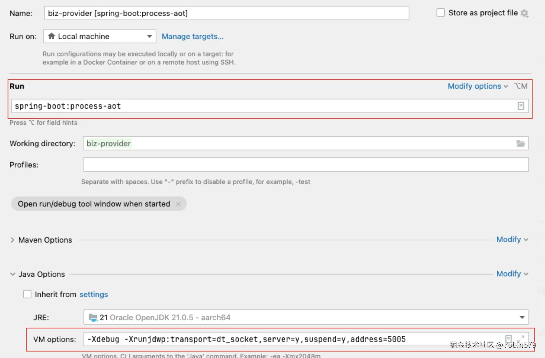
Task: Click the gear icon beside Store as project file
Action: [x=525, y=13]
